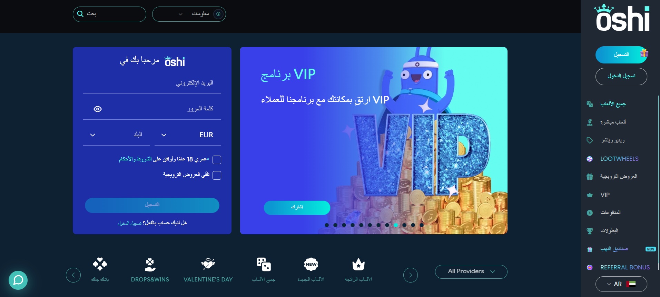Enable the receive promotional offers checkbox
This screenshot has width=660, height=297.
pyautogui.click(x=217, y=175)
